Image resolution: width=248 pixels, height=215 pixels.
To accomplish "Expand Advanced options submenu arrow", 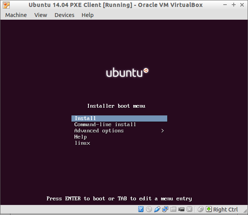I will (x=162, y=131).
